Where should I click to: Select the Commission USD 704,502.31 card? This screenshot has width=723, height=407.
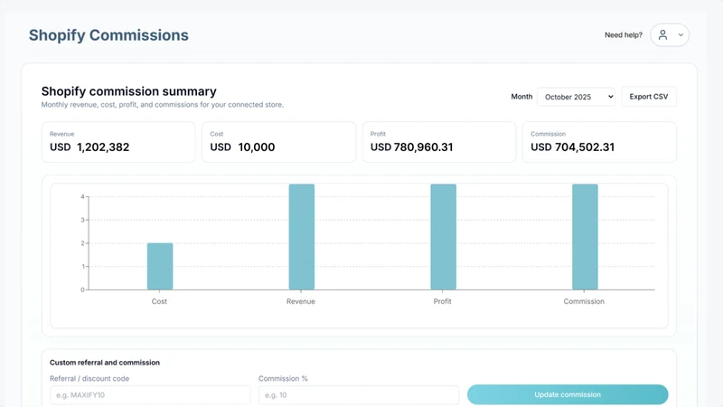click(599, 142)
